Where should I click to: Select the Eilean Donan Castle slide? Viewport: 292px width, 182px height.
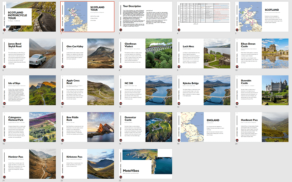(262, 53)
